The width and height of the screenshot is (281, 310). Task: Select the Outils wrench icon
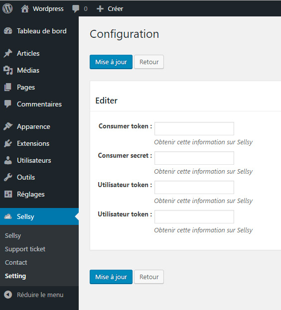point(8,177)
